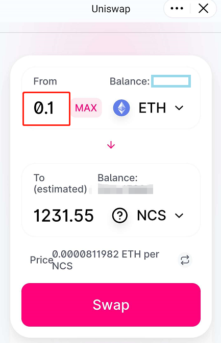Screen dimensions: 221x343
Task: Close the Uniswap panel with X
Action: (x=203, y=9)
